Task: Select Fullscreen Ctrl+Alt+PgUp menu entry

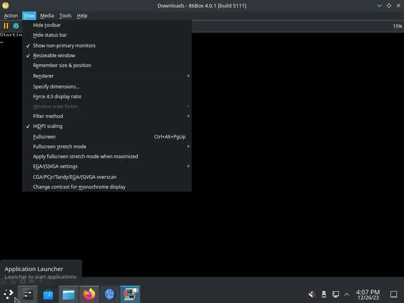Action: (107, 137)
